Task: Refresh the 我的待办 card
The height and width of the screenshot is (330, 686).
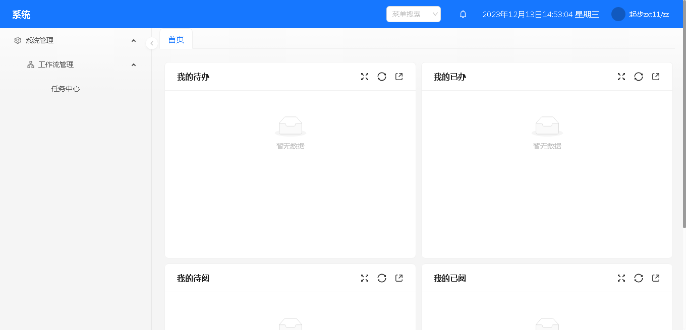Action: [x=382, y=77]
